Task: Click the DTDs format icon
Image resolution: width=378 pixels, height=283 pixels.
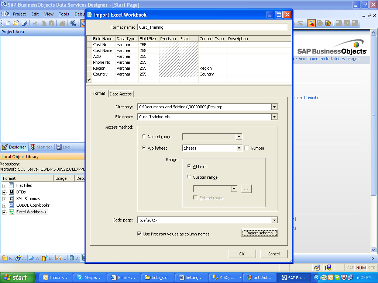Action: tap(11, 192)
